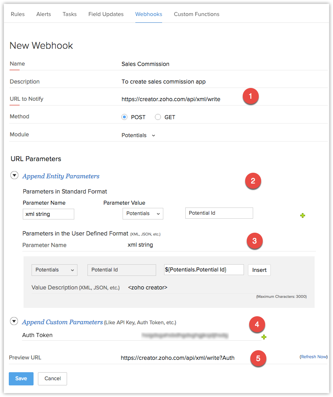Cancel the webhook creation
This screenshot has height=397, width=333.
pyautogui.click(x=52, y=379)
